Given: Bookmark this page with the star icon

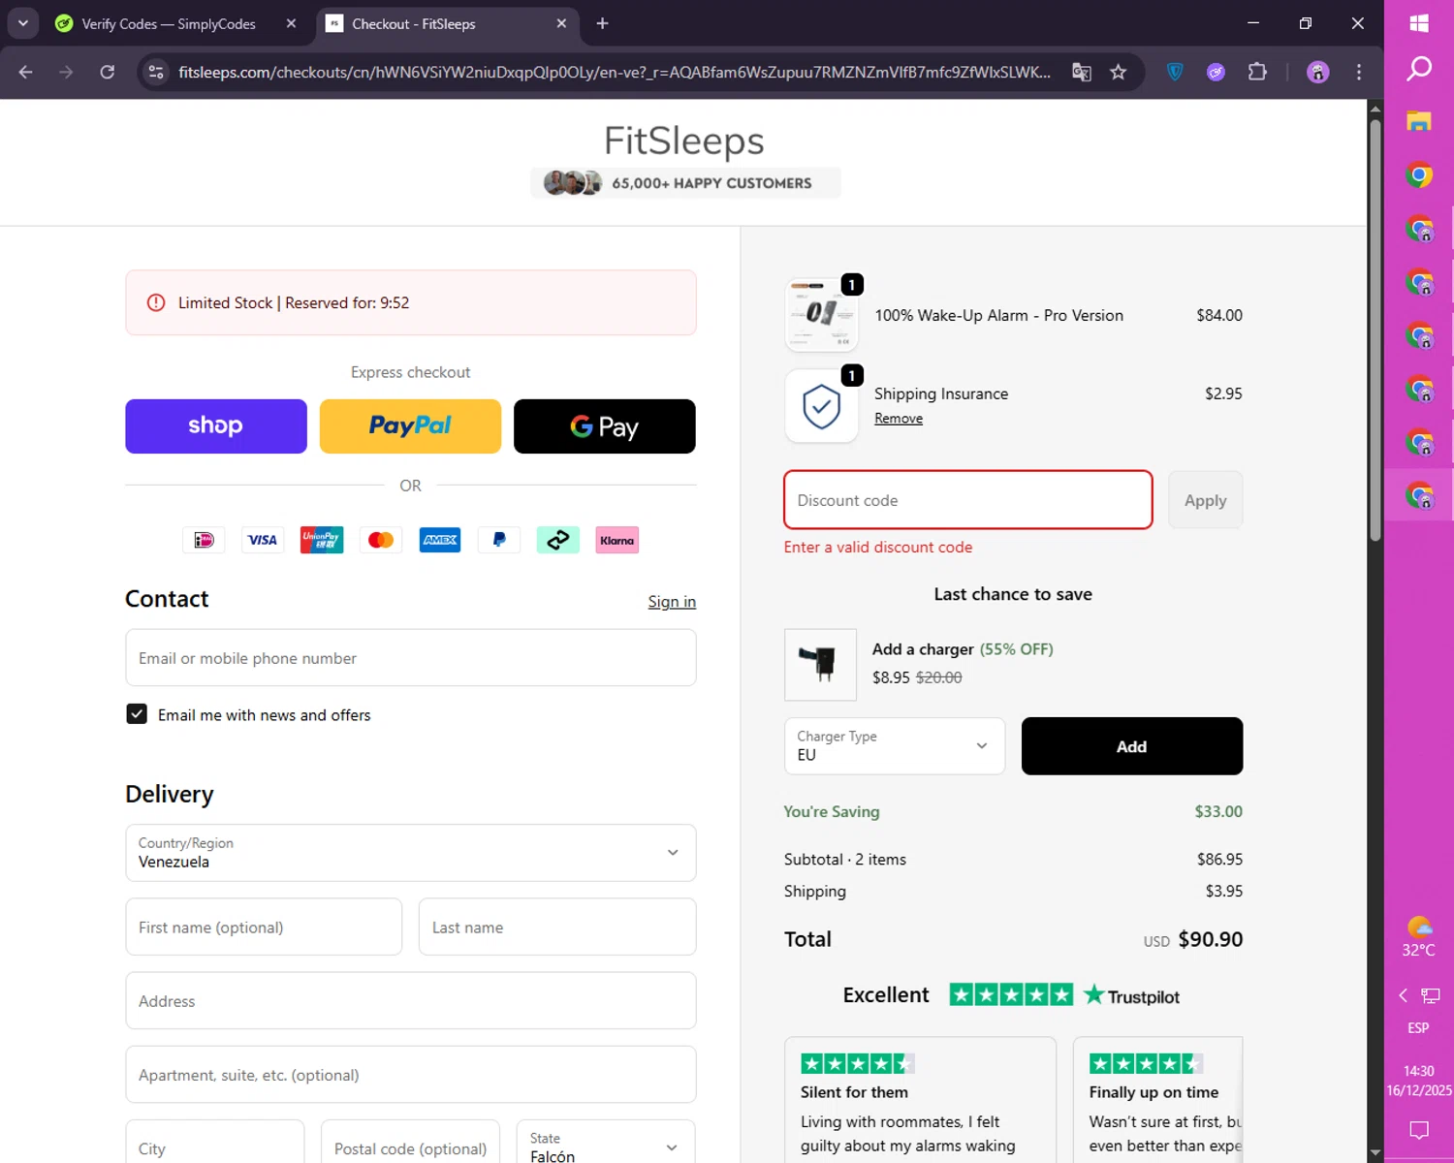Looking at the screenshot, I should click(x=1119, y=72).
